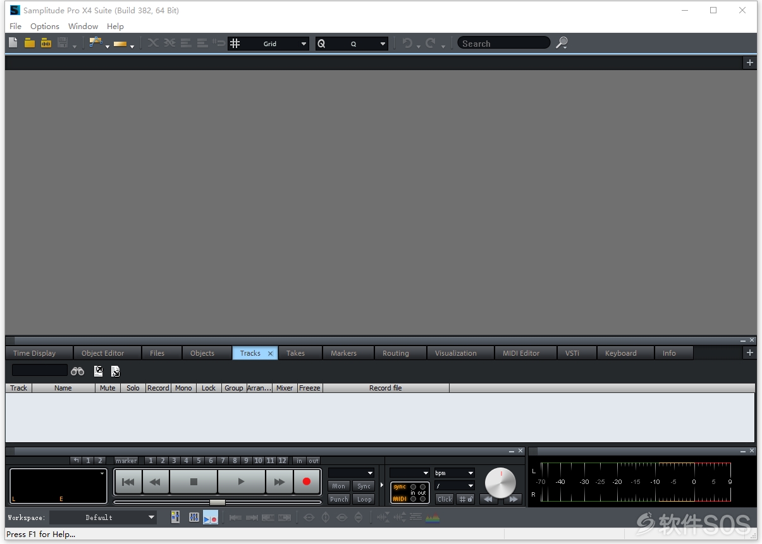The width and height of the screenshot is (762, 544).
Task: Toggle the Sync button in transport
Action: [364, 486]
